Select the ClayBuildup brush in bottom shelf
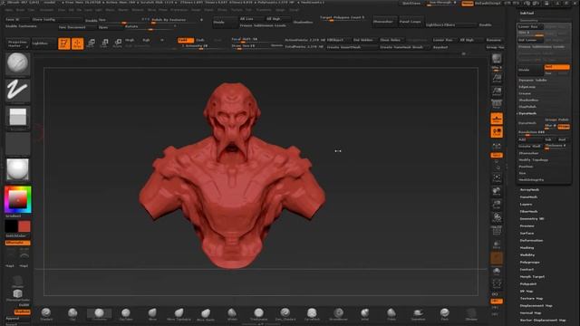This screenshot has height=326, width=580. pos(99,314)
